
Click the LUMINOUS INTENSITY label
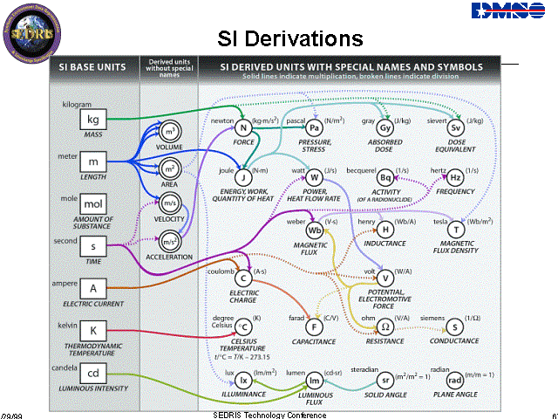[x=93, y=388]
